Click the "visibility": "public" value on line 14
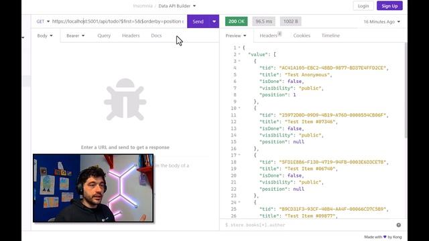 pyautogui.click(x=310, y=135)
